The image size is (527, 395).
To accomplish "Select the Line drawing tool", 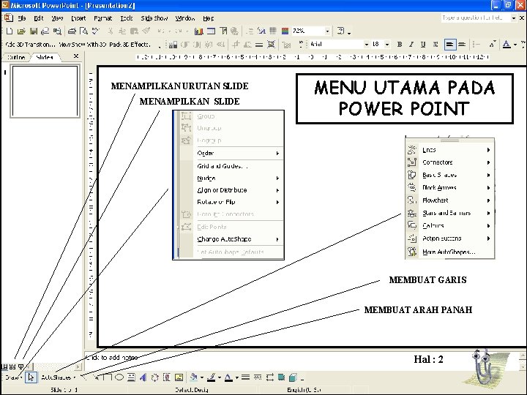I will (84, 377).
